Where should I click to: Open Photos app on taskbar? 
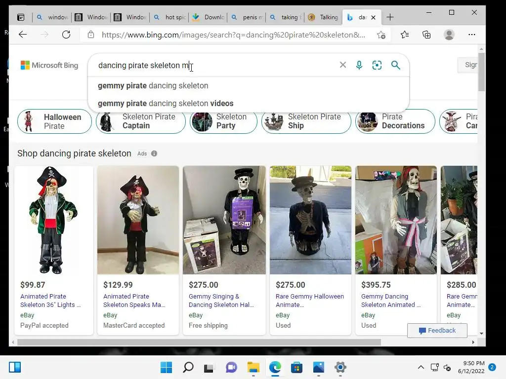click(x=319, y=367)
